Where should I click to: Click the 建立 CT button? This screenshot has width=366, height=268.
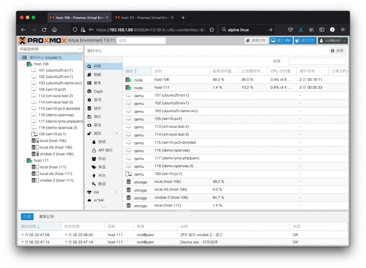[x=305, y=41]
